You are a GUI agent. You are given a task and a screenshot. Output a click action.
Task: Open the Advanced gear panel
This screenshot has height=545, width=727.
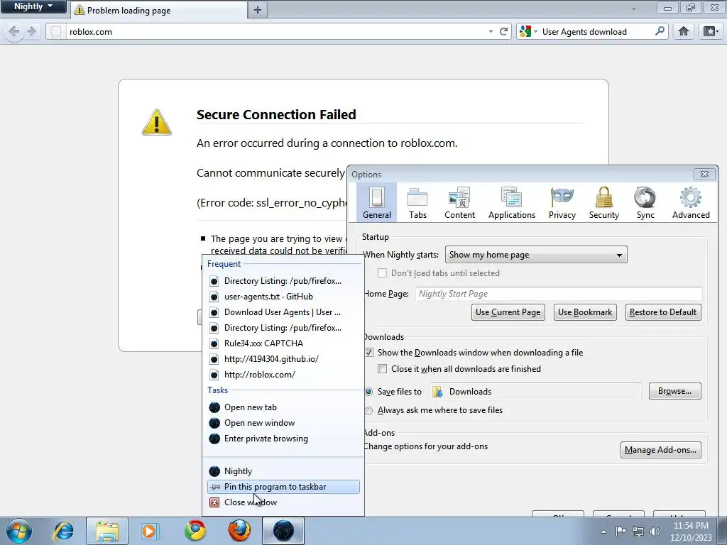691,202
